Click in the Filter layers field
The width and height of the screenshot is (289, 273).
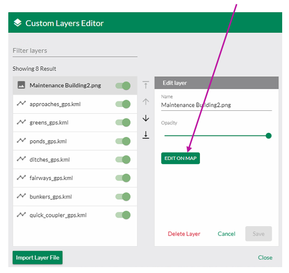75,51
